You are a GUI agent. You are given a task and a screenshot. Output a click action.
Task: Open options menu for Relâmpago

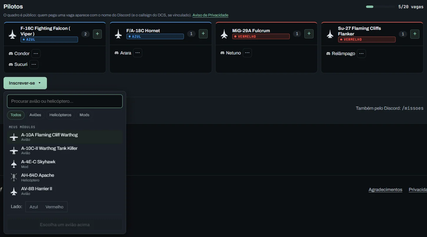coord(361,54)
